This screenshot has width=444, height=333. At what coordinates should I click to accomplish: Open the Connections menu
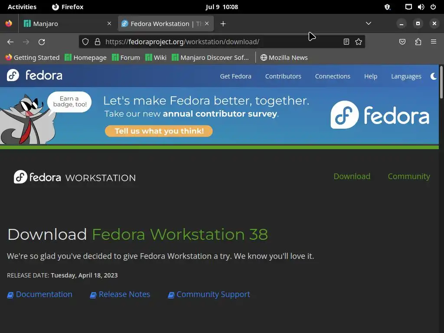(333, 76)
